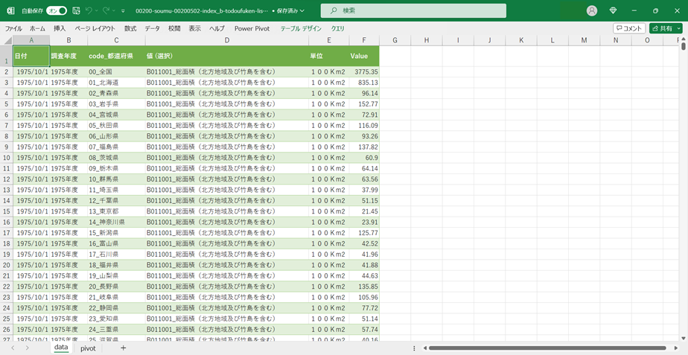Click the Undo arrow icon

(x=89, y=11)
